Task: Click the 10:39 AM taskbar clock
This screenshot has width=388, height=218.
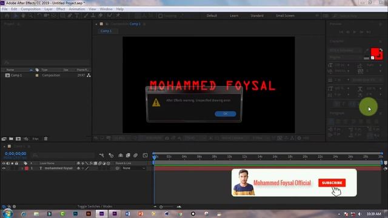Action: tap(373, 214)
